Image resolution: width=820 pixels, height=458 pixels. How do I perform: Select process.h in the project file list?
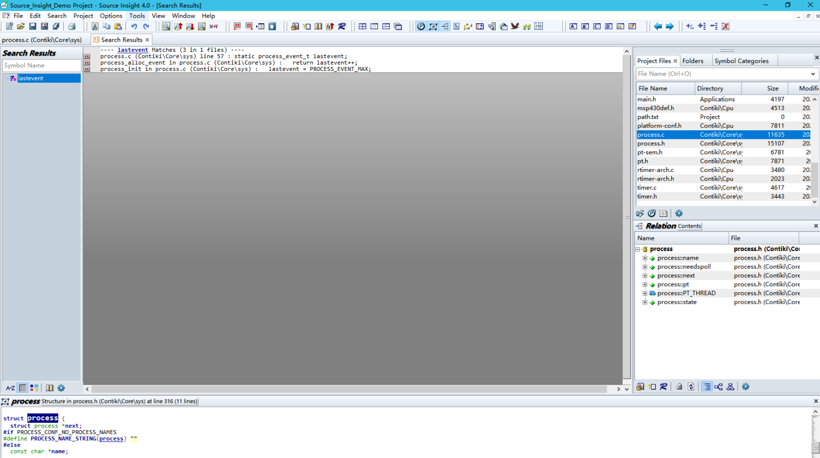coord(723,143)
